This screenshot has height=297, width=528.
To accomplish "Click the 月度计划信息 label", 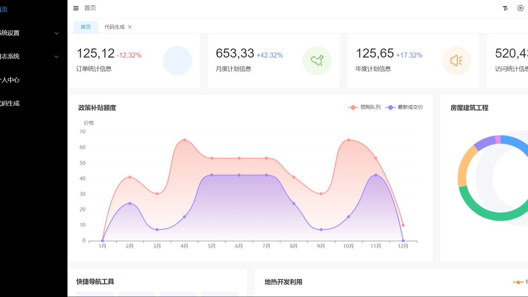I will [234, 69].
